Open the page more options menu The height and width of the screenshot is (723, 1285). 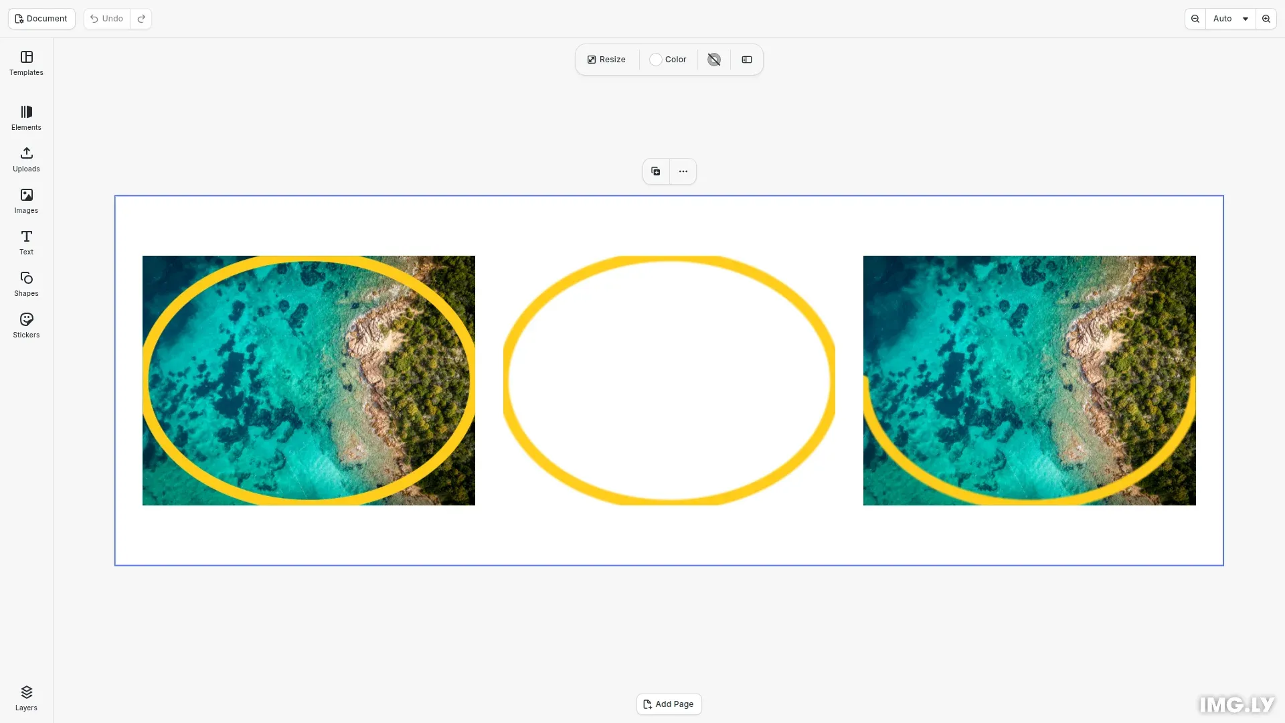[x=683, y=171]
